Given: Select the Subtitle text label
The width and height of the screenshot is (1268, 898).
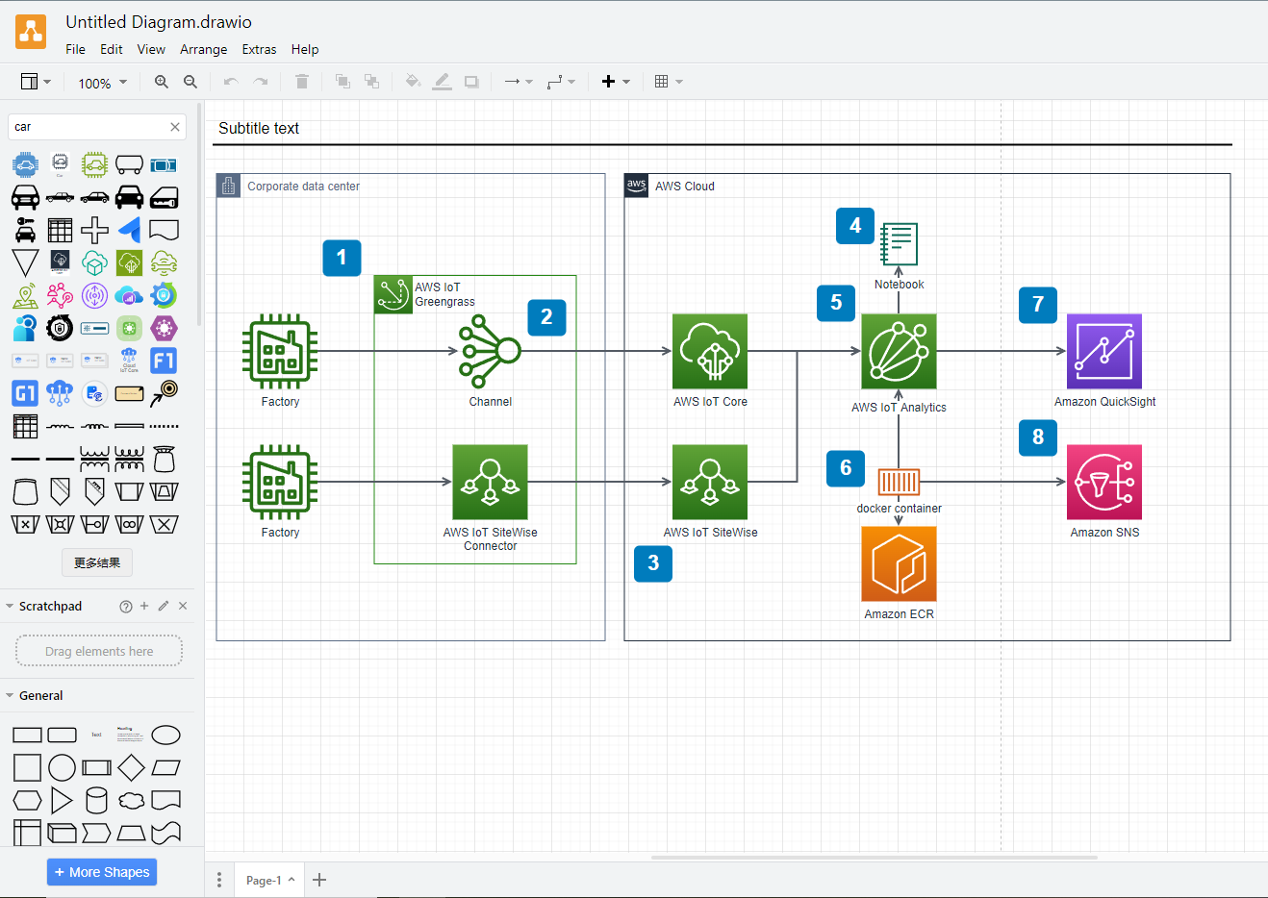Looking at the screenshot, I should click(259, 129).
